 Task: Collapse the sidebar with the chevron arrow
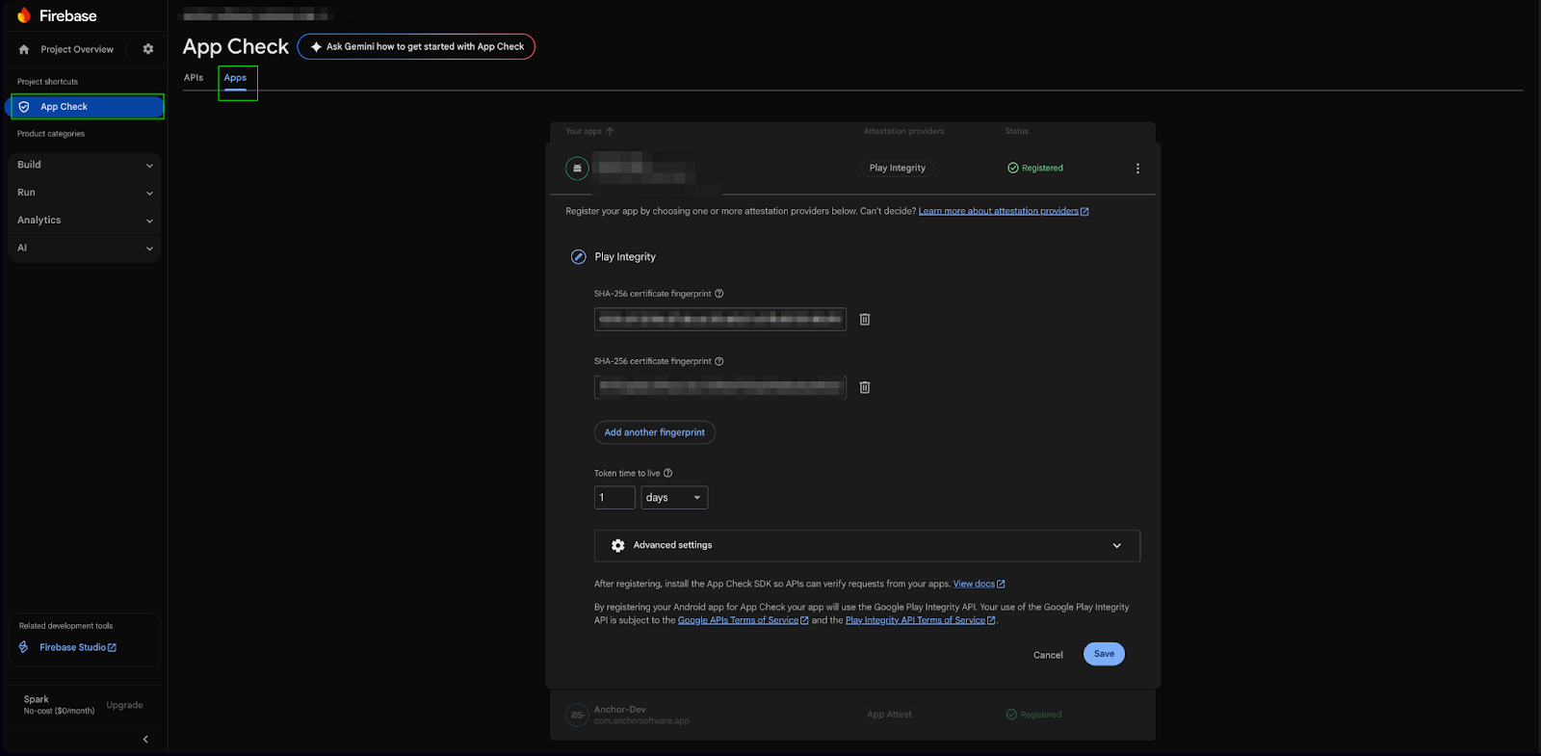coord(145,740)
